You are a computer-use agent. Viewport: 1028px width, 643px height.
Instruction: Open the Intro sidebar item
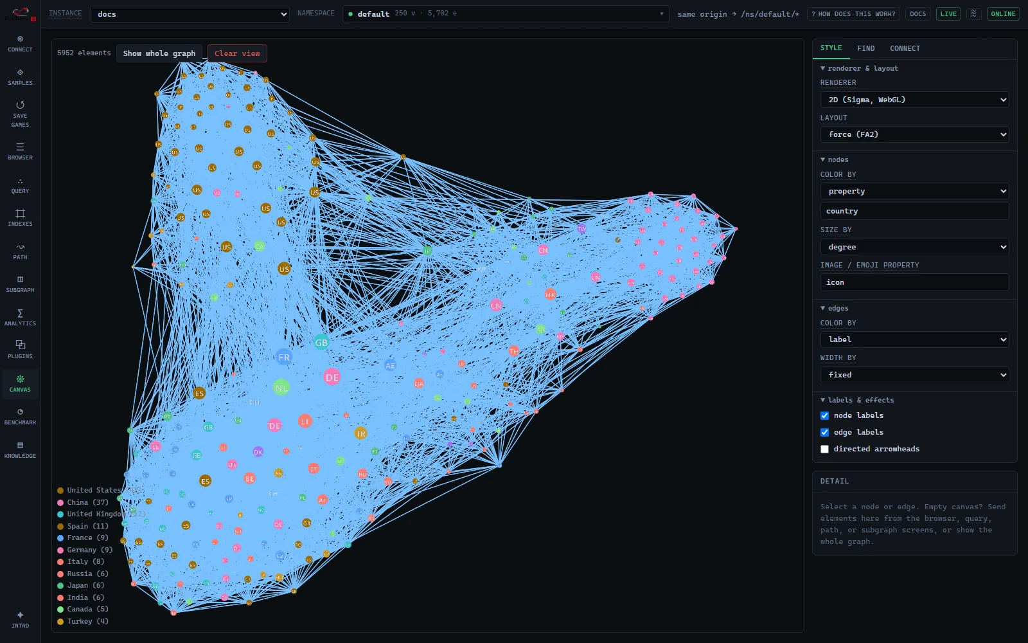20,620
